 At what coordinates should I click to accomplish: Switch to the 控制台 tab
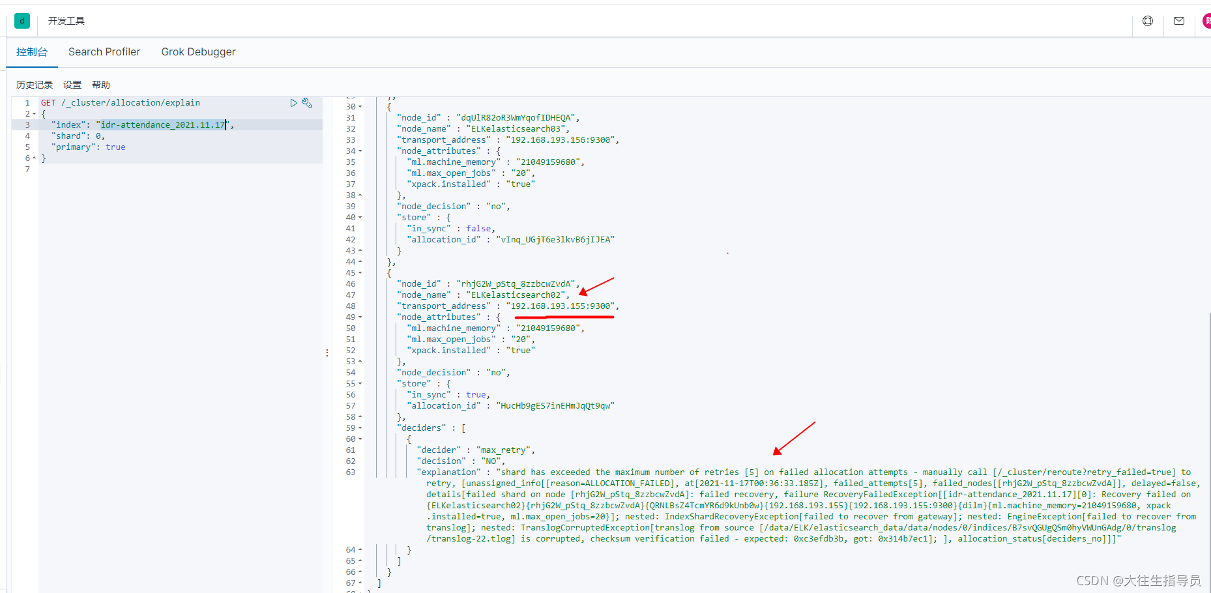[x=32, y=52]
